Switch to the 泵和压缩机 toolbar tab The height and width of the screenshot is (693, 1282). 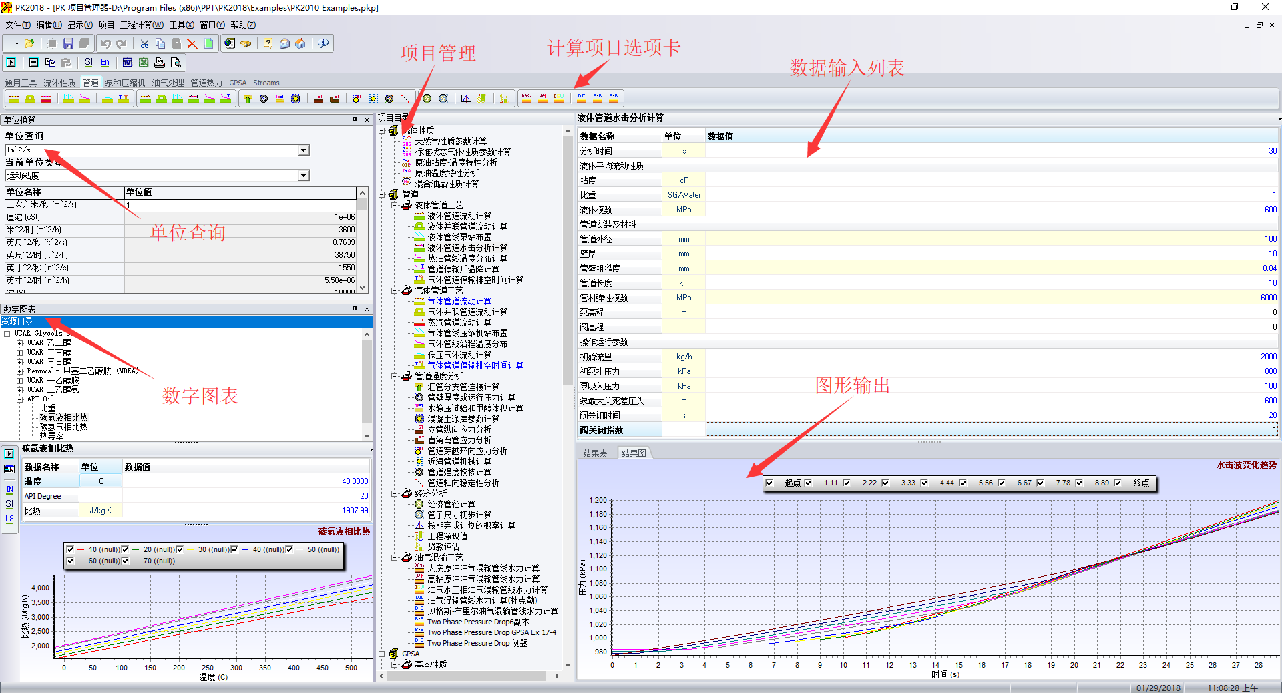pos(125,83)
